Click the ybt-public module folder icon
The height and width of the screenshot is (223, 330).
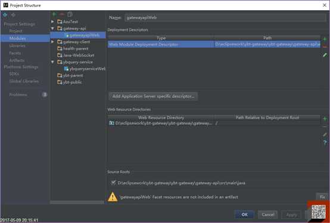click(x=60, y=82)
